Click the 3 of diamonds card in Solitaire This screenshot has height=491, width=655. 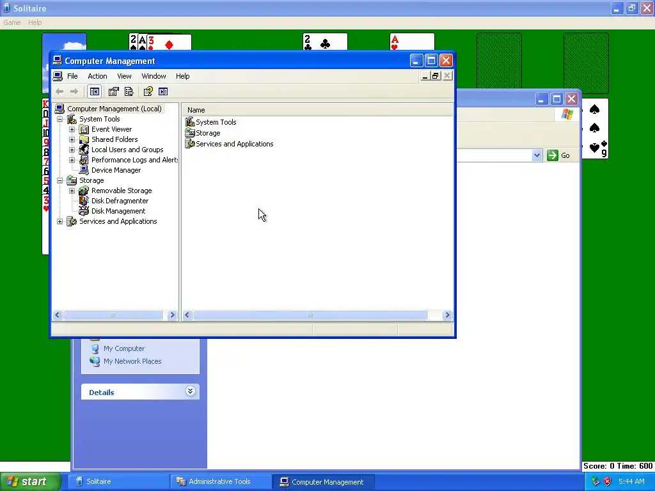[x=169, y=42]
